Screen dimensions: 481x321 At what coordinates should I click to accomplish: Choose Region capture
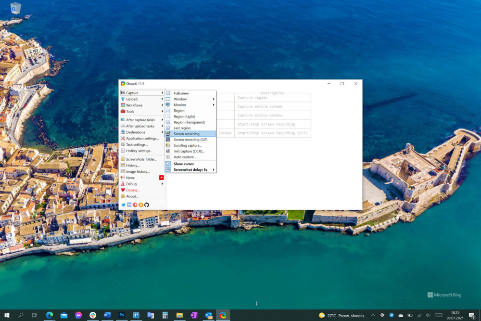[190, 111]
